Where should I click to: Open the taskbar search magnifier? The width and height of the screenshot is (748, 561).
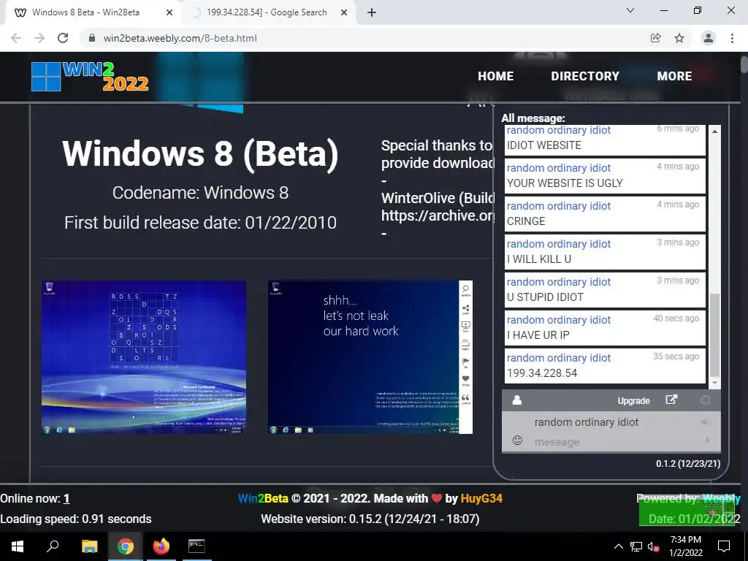(53, 546)
